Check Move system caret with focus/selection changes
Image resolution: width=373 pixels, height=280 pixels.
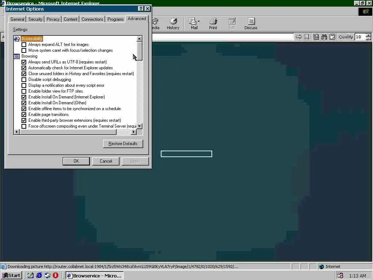[24, 50]
